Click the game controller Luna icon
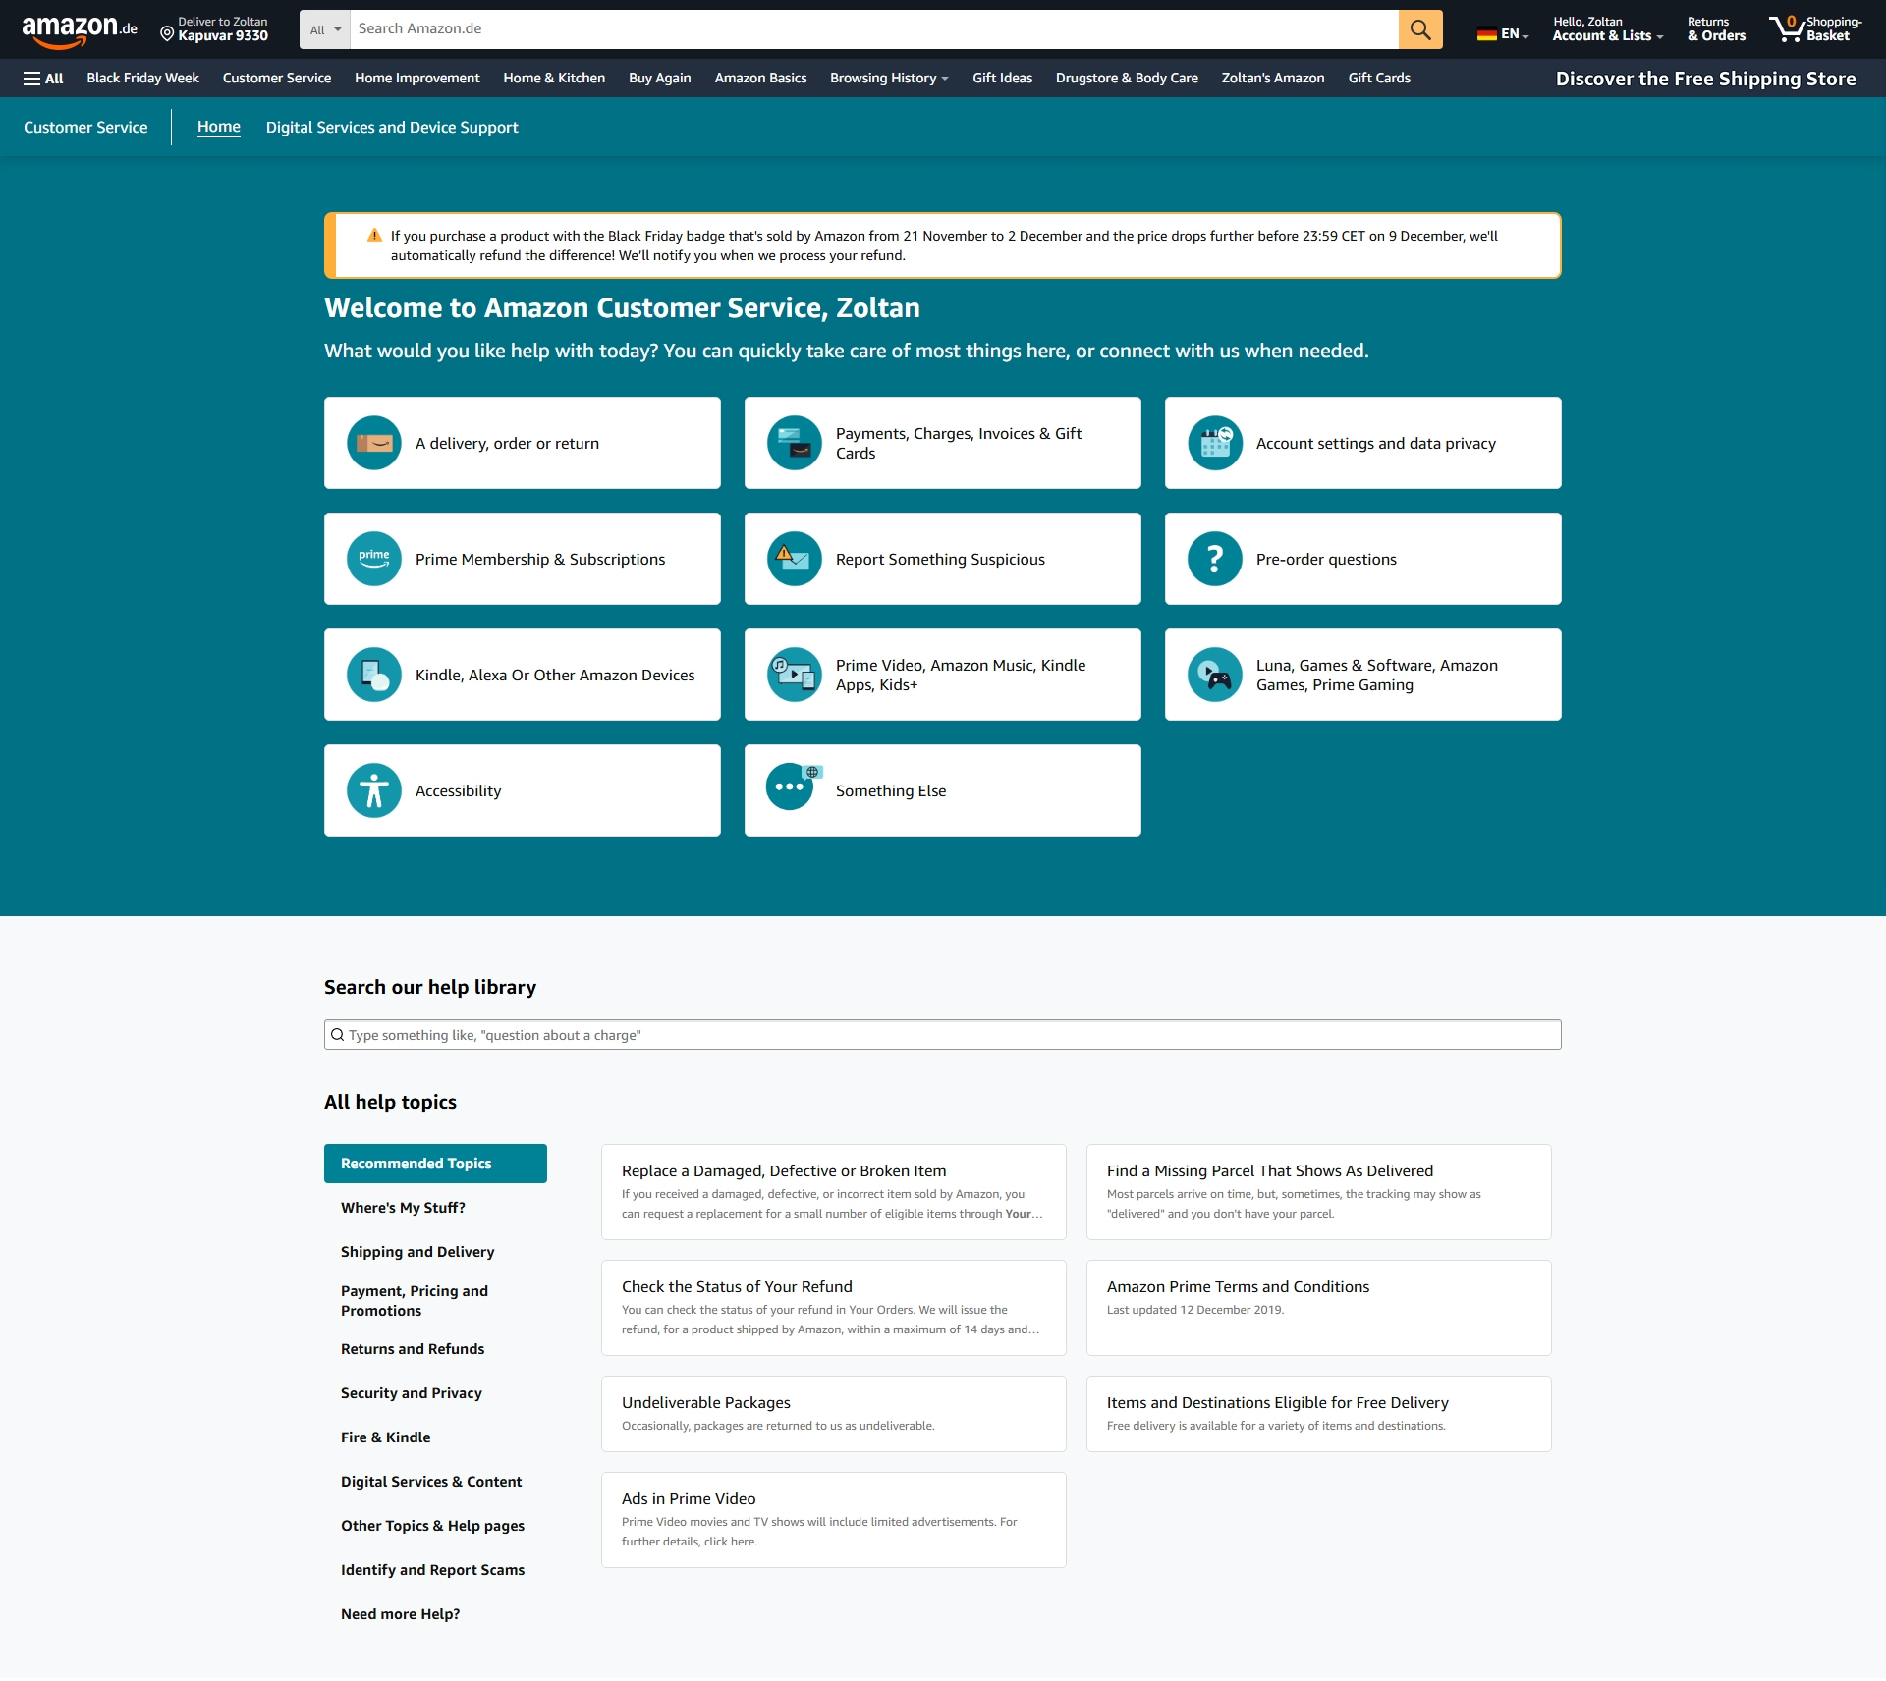 1215,675
